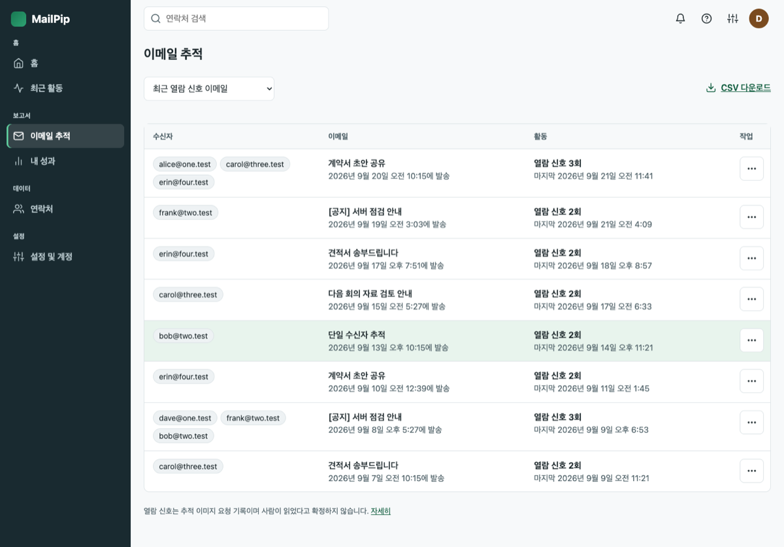Open actions menu for 단일 수신자 추적 row
Viewport: 784px width, 547px height.
tap(751, 340)
